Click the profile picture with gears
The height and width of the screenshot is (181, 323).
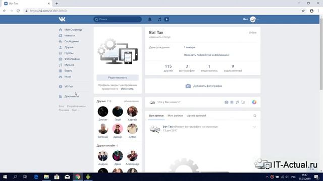click(x=118, y=51)
